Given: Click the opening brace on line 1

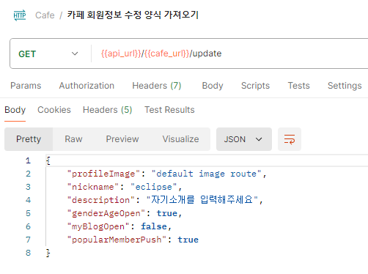Looking at the screenshot, I should [x=48, y=160].
